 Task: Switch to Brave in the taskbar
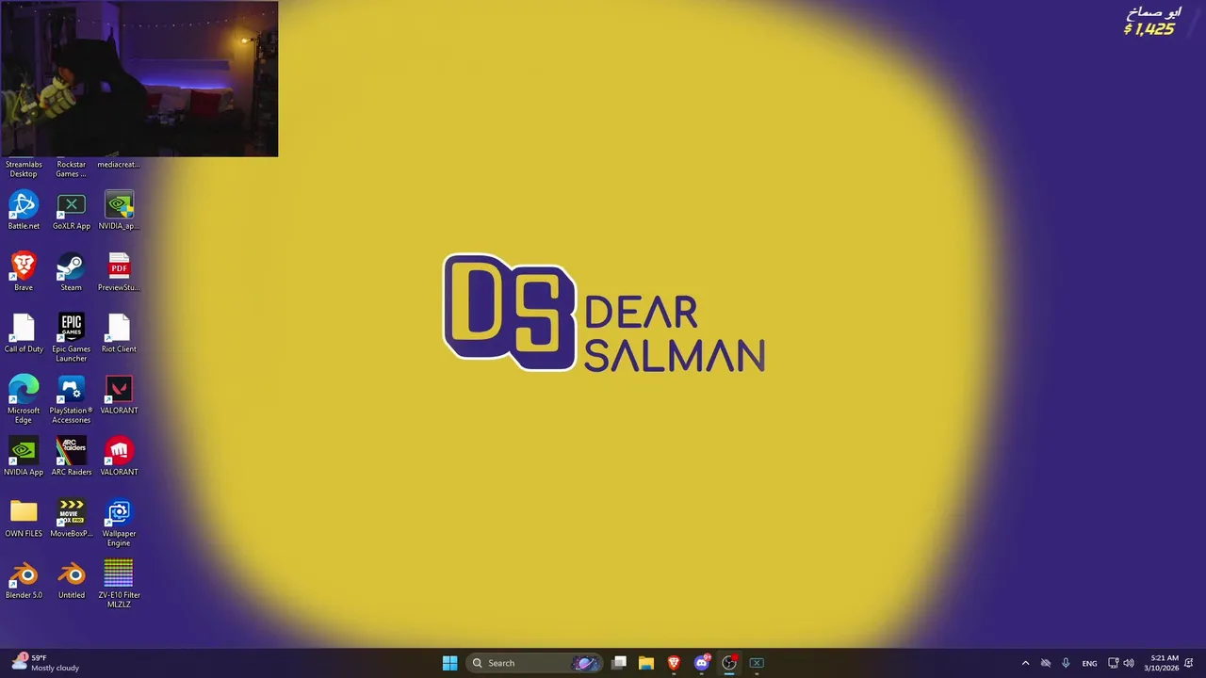coord(674,663)
